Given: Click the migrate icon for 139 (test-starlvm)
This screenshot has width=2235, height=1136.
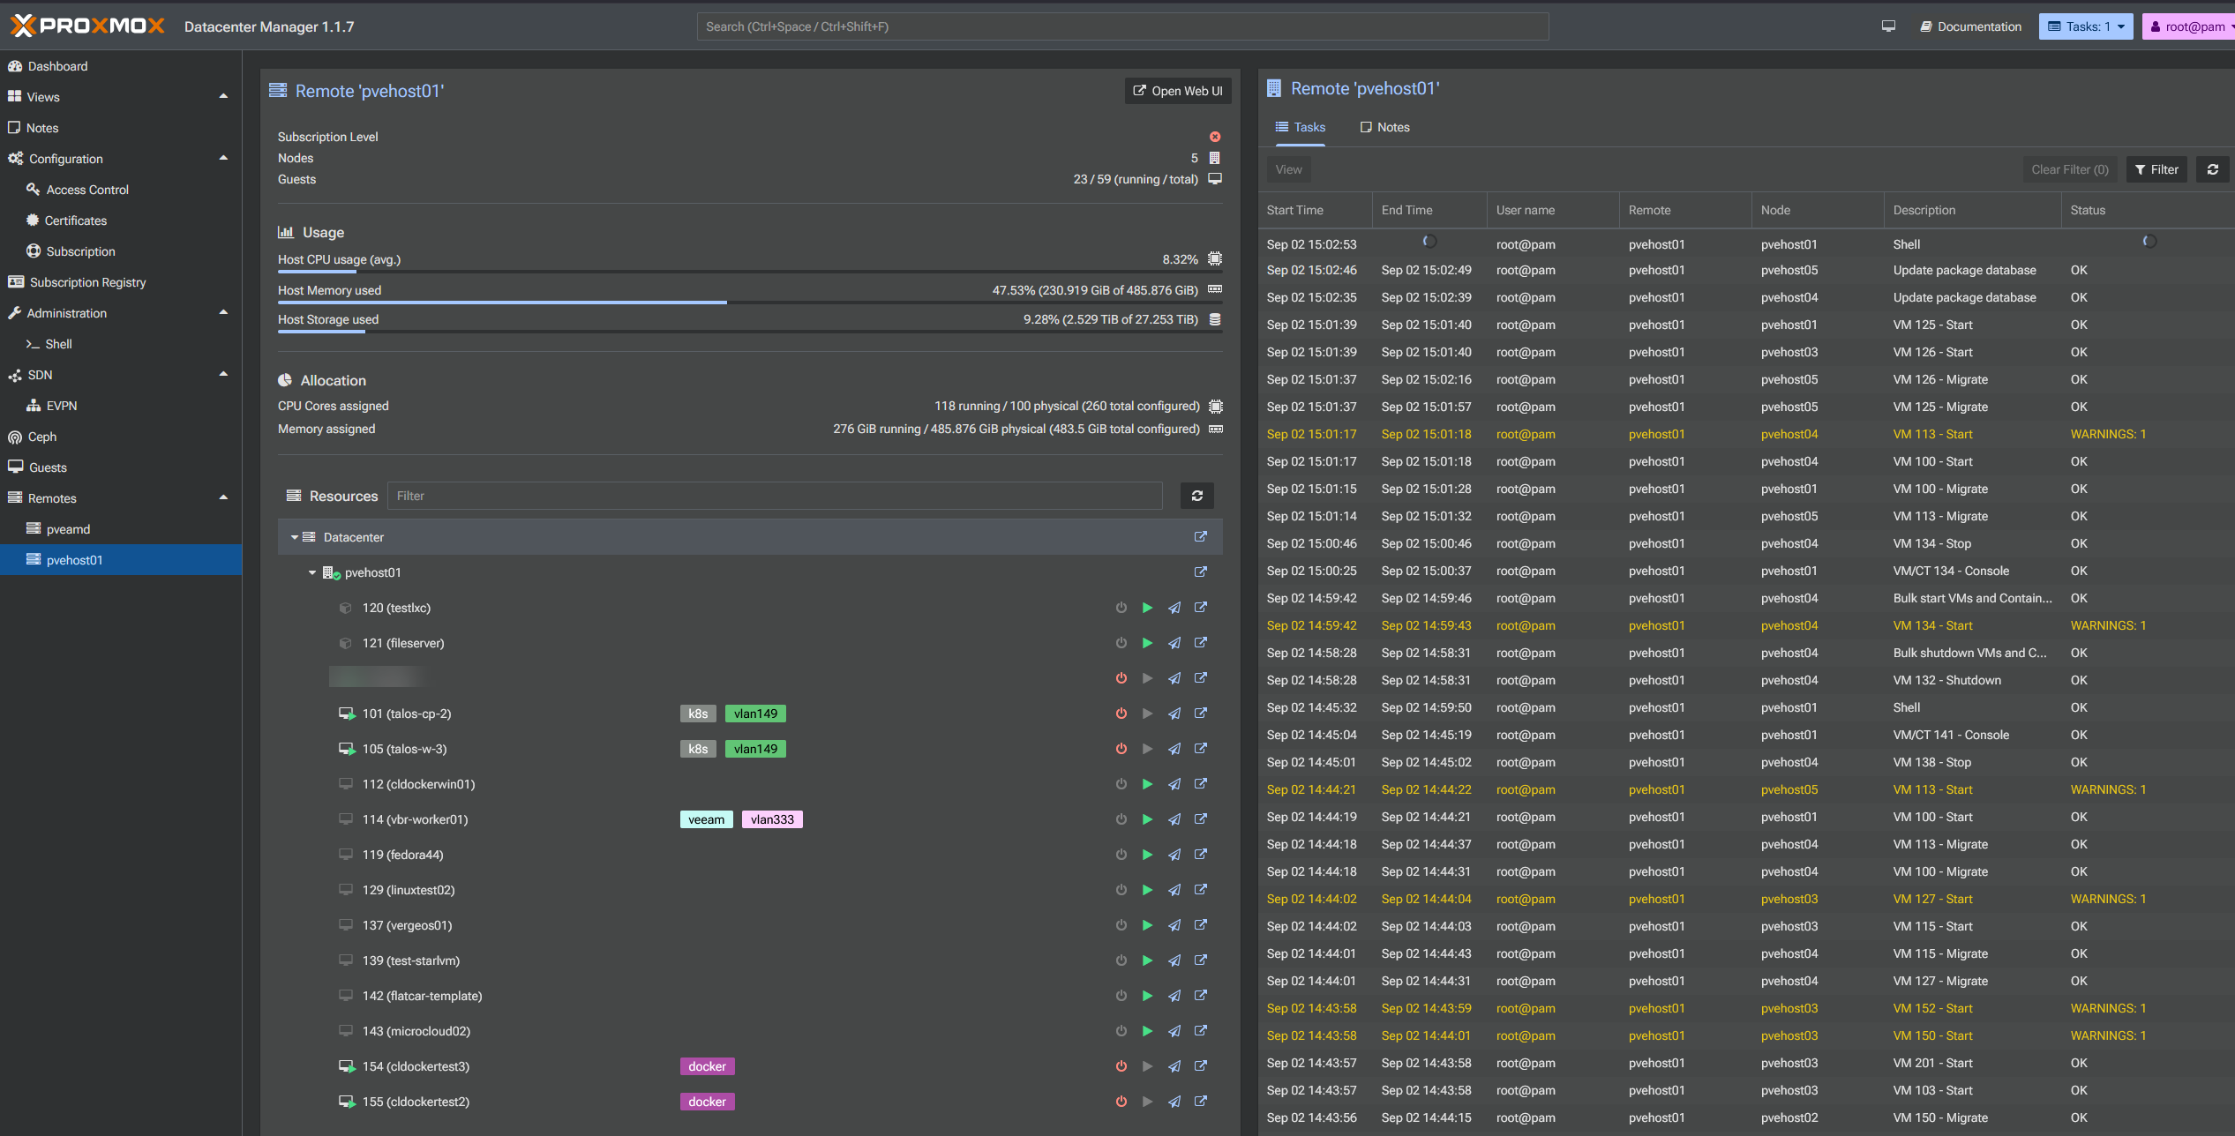Looking at the screenshot, I should tap(1174, 960).
